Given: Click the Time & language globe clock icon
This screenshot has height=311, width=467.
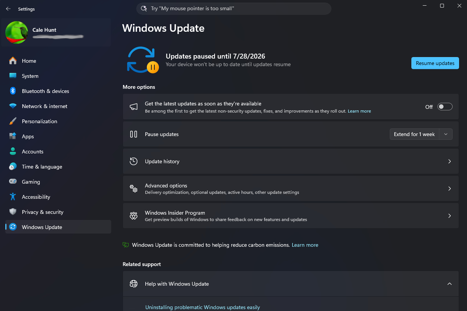Looking at the screenshot, I should pos(13,167).
